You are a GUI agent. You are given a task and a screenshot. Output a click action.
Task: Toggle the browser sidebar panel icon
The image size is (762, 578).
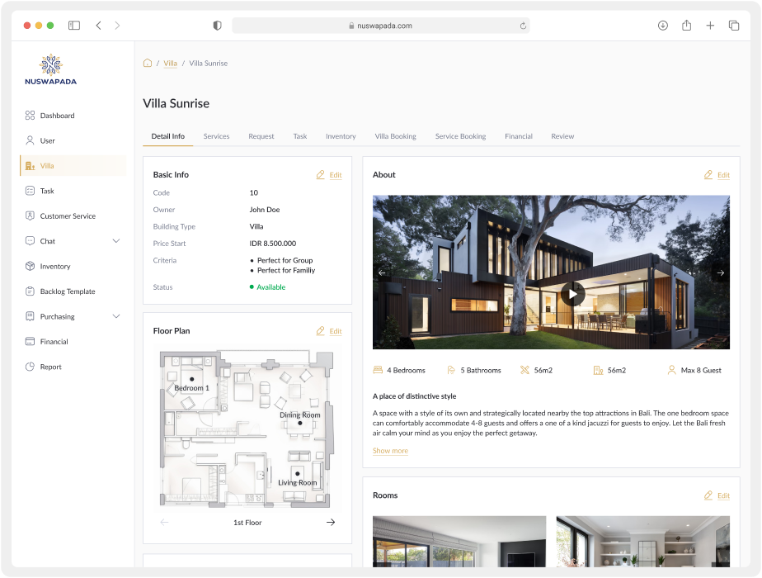pyautogui.click(x=74, y=26)
